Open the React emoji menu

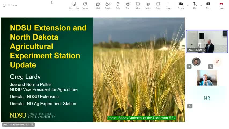[128, 5]
